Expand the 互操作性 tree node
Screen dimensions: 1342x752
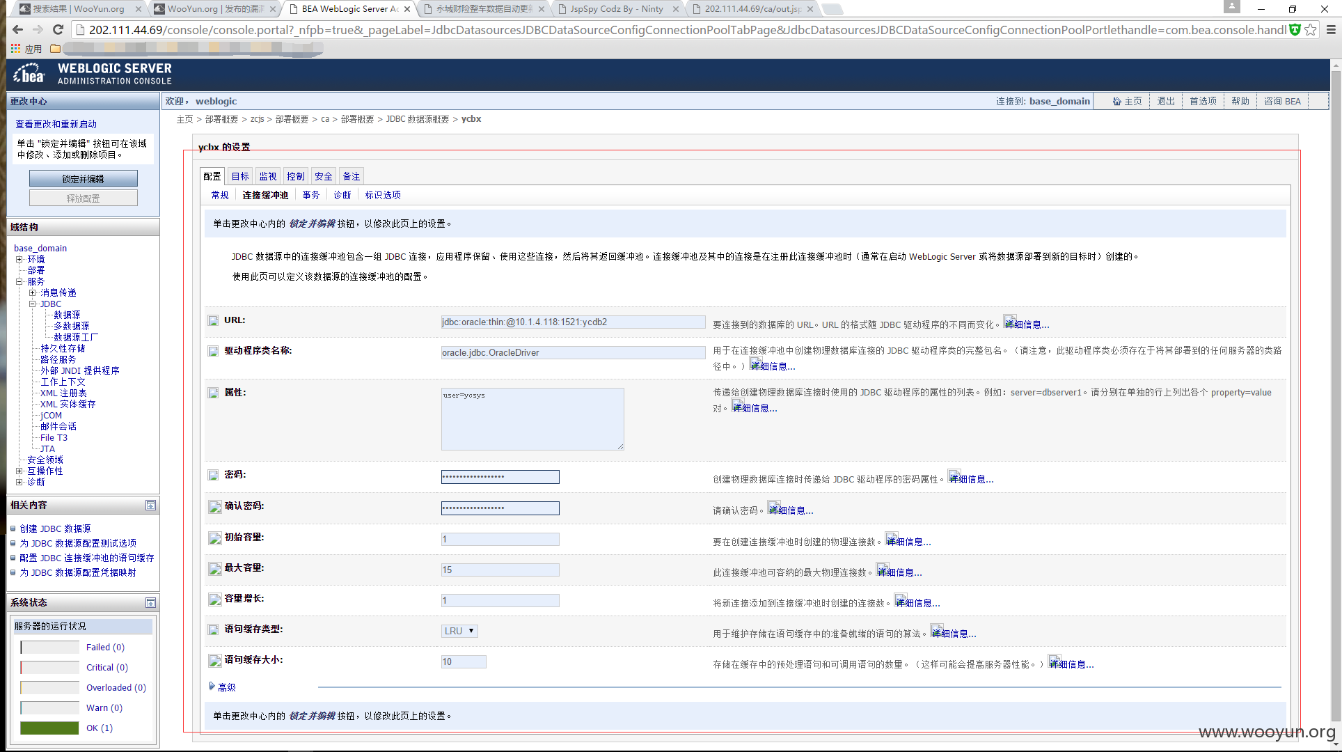pyautogui.click(x=19, y=471)
